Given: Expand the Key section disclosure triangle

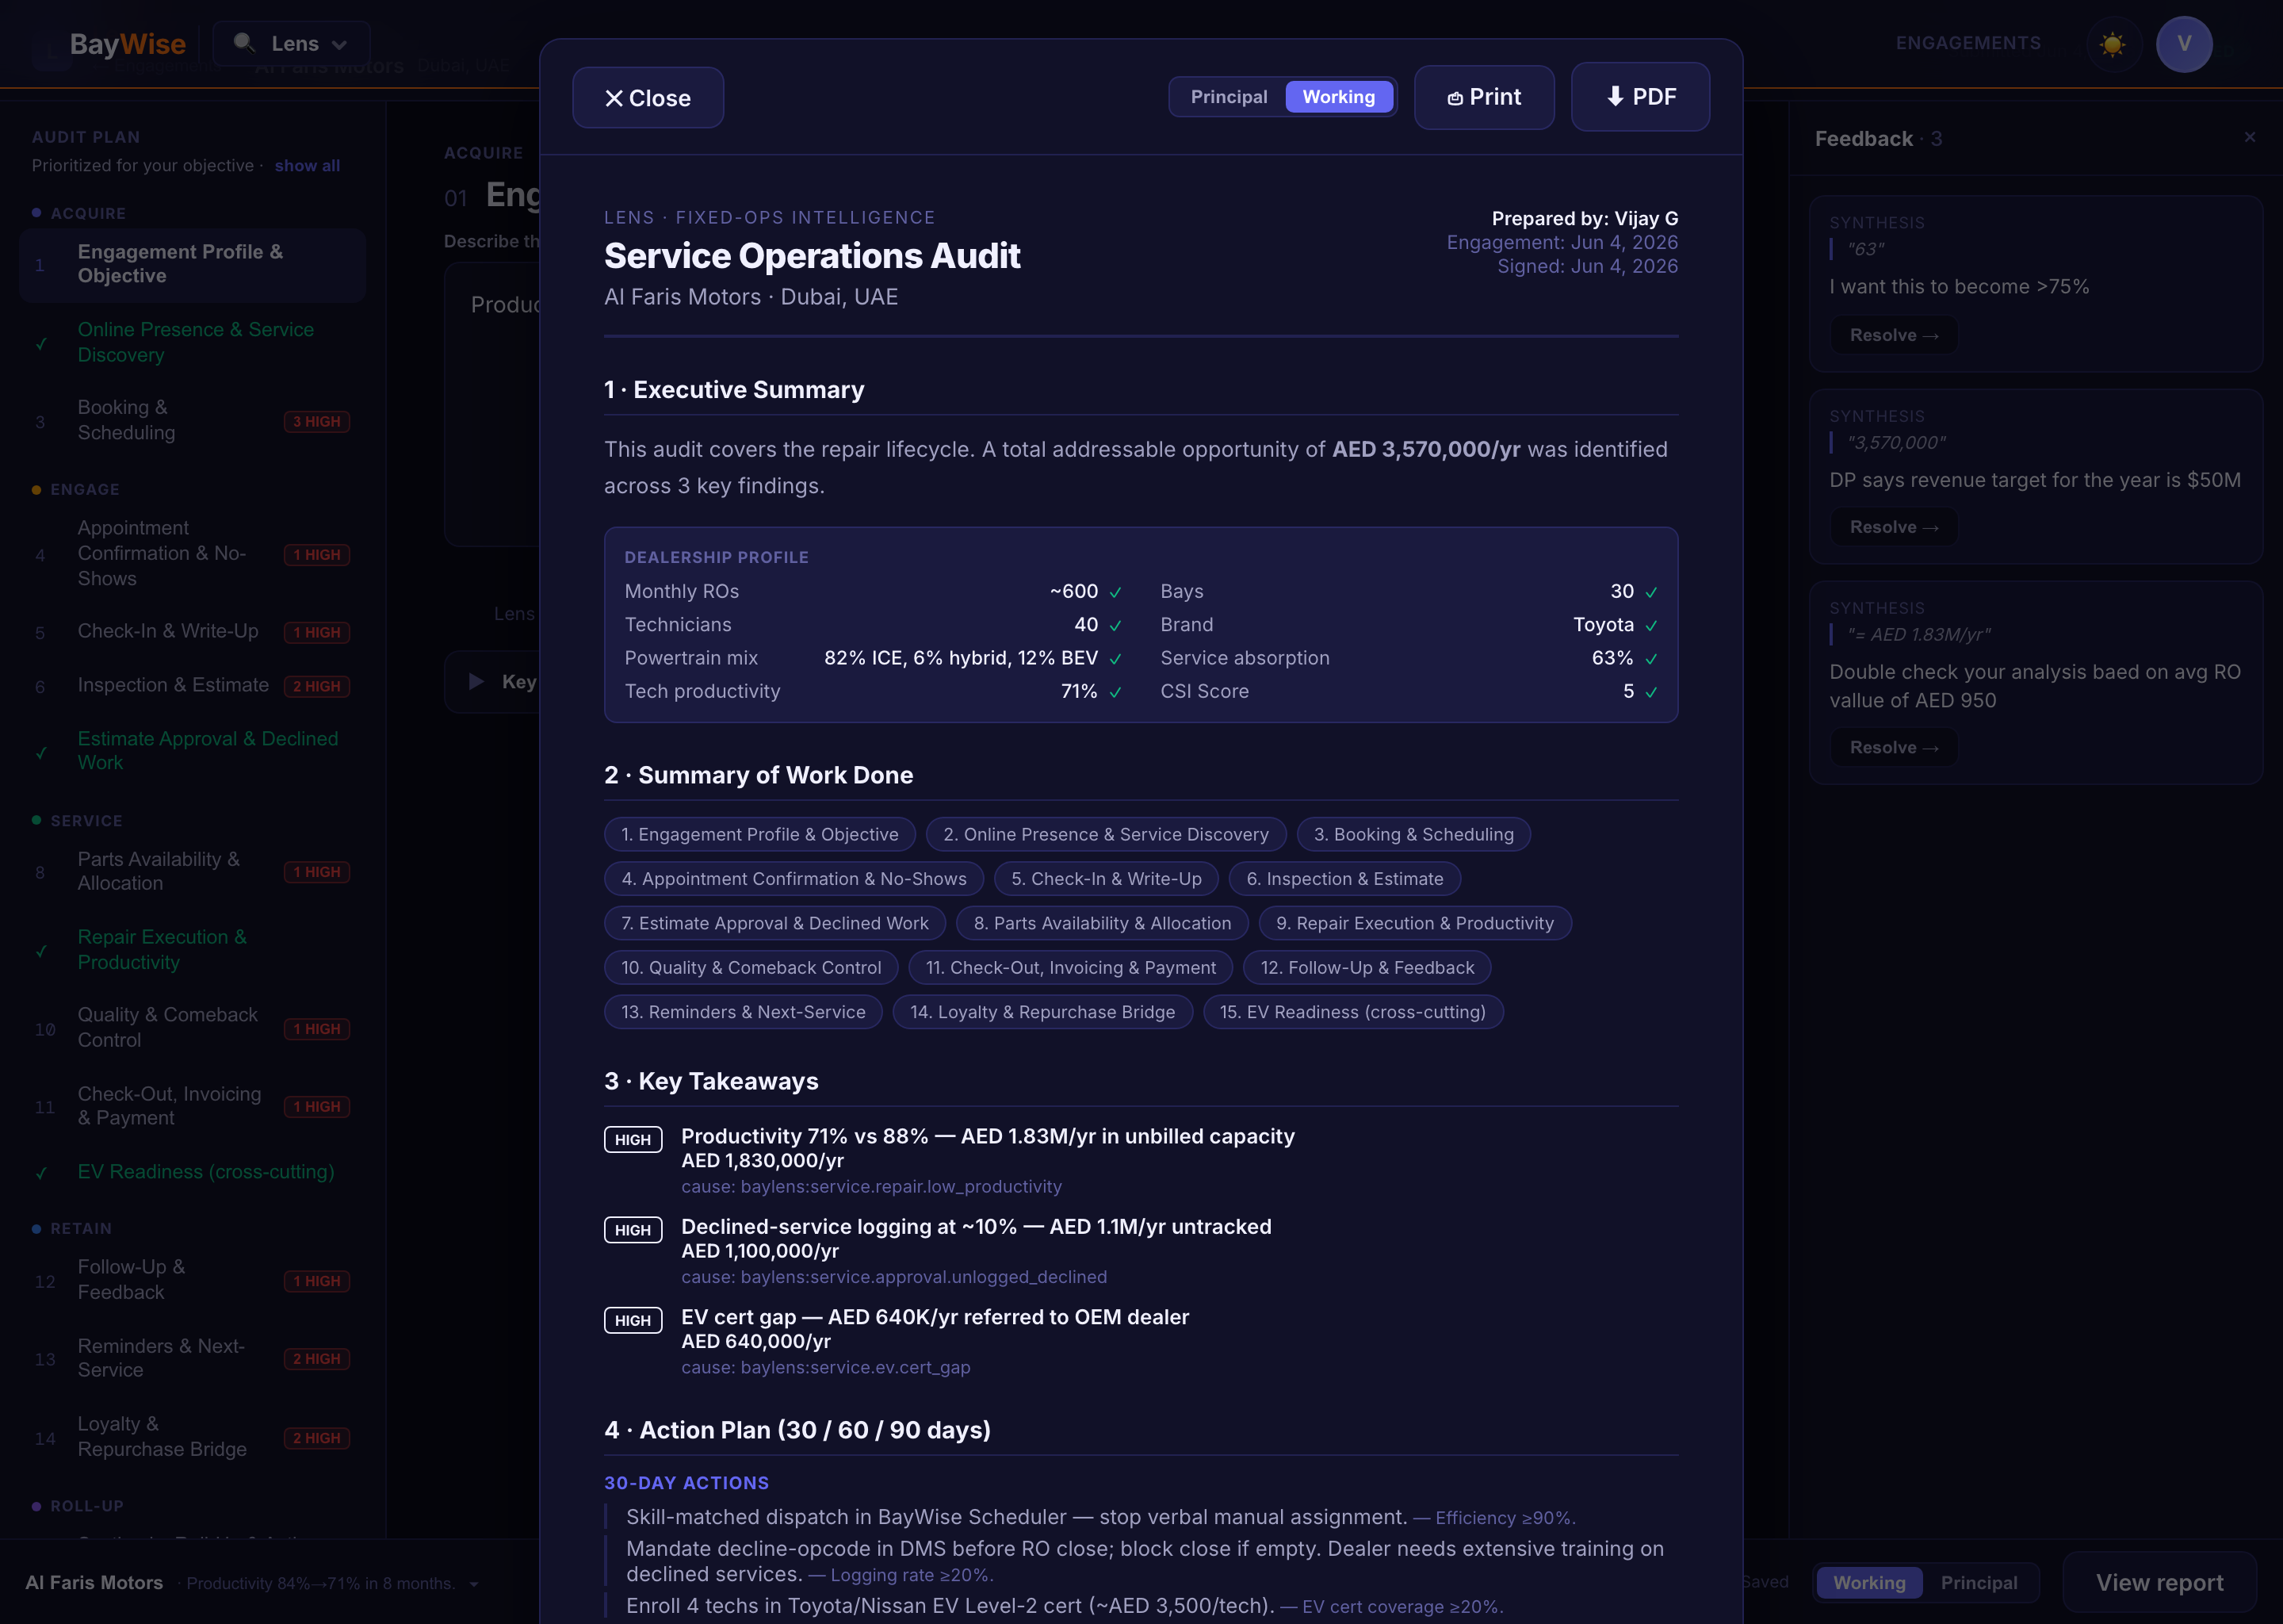Looking at the screenshot, I should pyautogui.click(x=476, y=681).
